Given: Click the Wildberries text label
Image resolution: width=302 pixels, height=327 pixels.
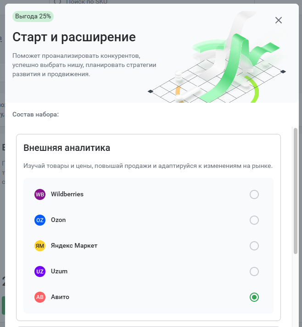Looking at the screenshot, I should pos(67,194).
